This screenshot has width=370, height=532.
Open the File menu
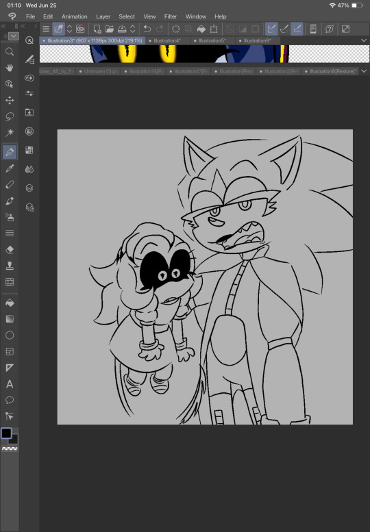click(31, 16)
